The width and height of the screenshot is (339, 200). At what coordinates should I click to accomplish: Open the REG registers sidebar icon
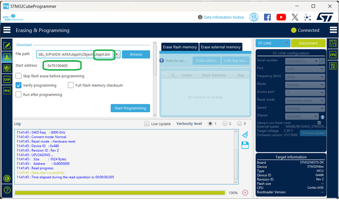7,91
